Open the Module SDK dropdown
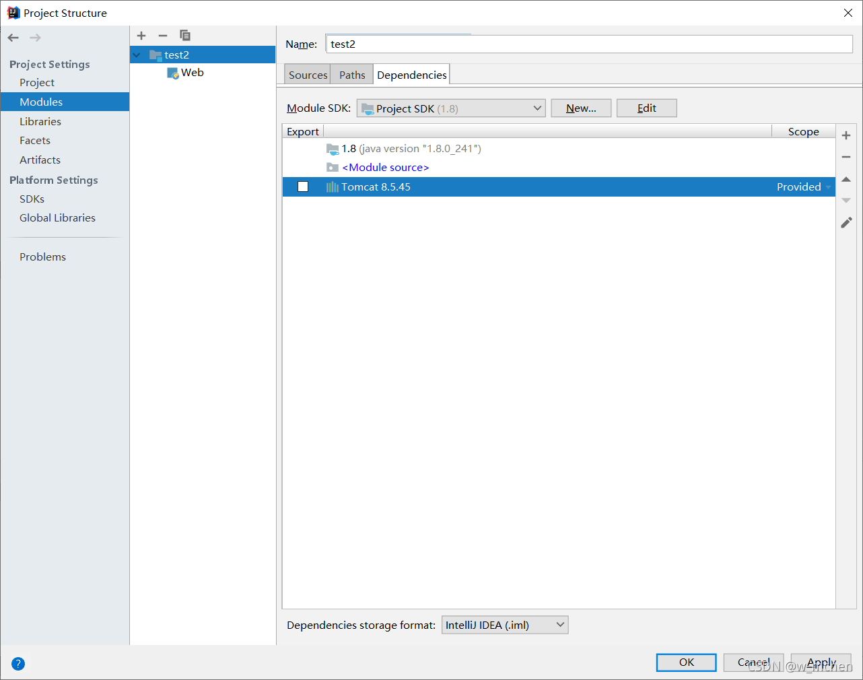This screenshot has width=863, height=680. pos(451,108)
